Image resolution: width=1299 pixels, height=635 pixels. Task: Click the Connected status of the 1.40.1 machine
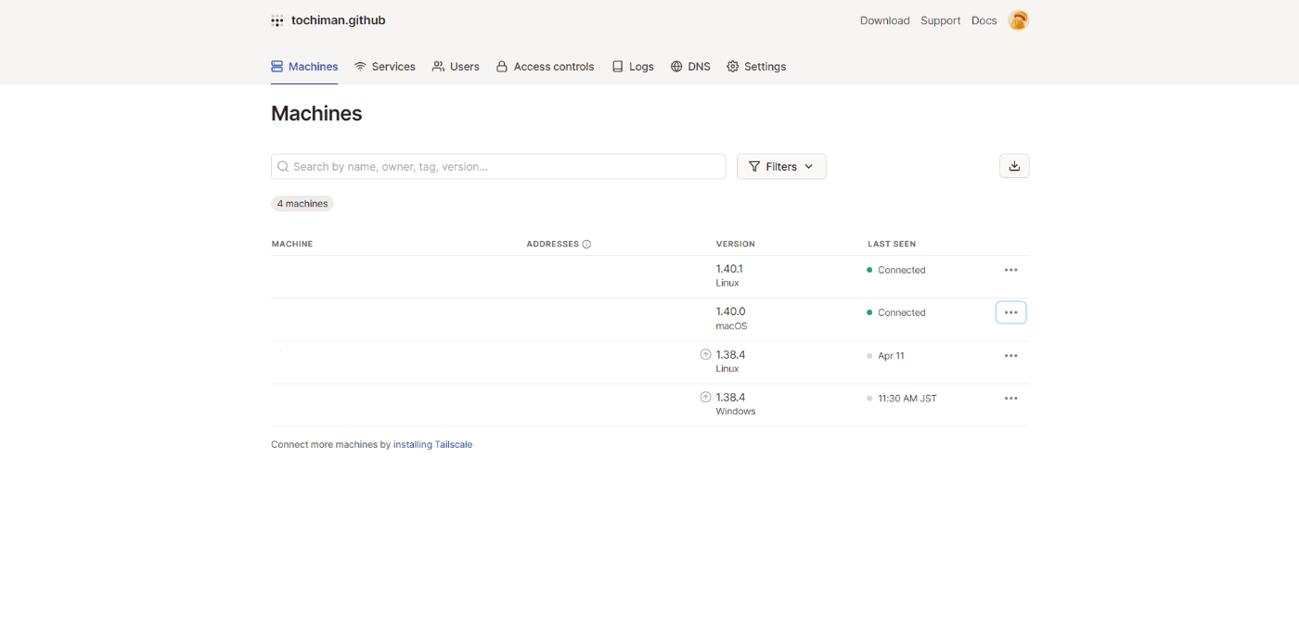coord(896,271)
